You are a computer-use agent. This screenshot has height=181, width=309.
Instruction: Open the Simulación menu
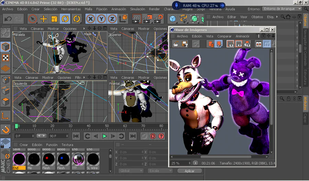point(137,9)
